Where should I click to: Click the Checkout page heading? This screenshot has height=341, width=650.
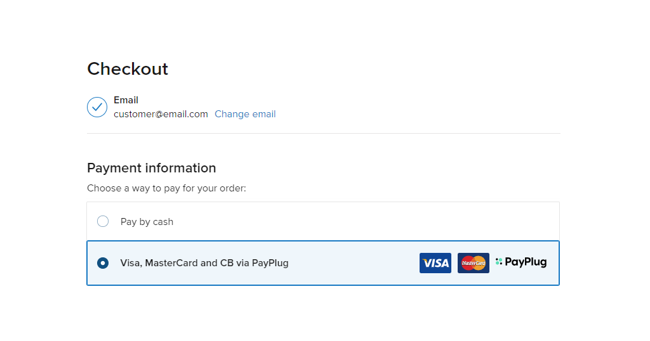pyautogui.click(x=128, y=68)
